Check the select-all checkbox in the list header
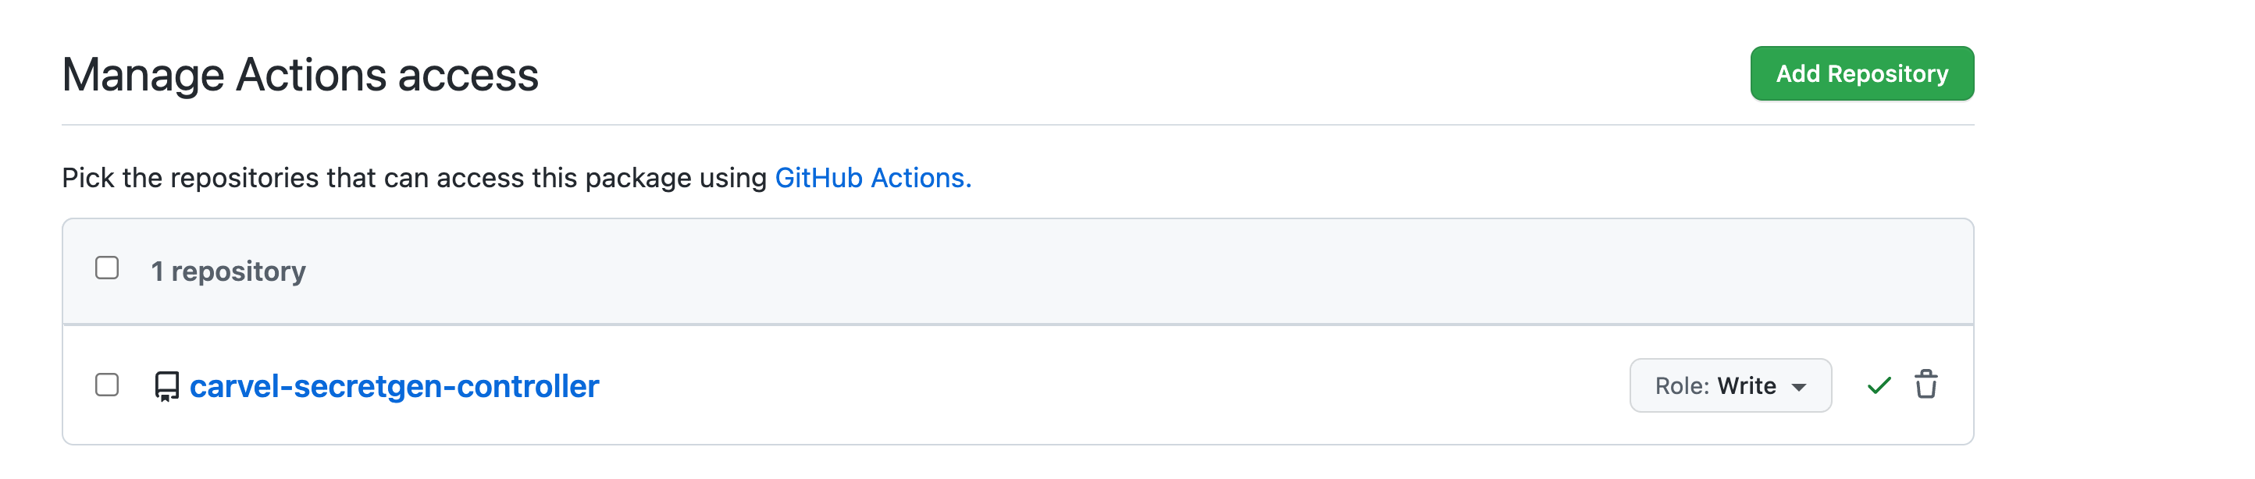The height and width of the screenshot is (479, 2255). (107, 269)
